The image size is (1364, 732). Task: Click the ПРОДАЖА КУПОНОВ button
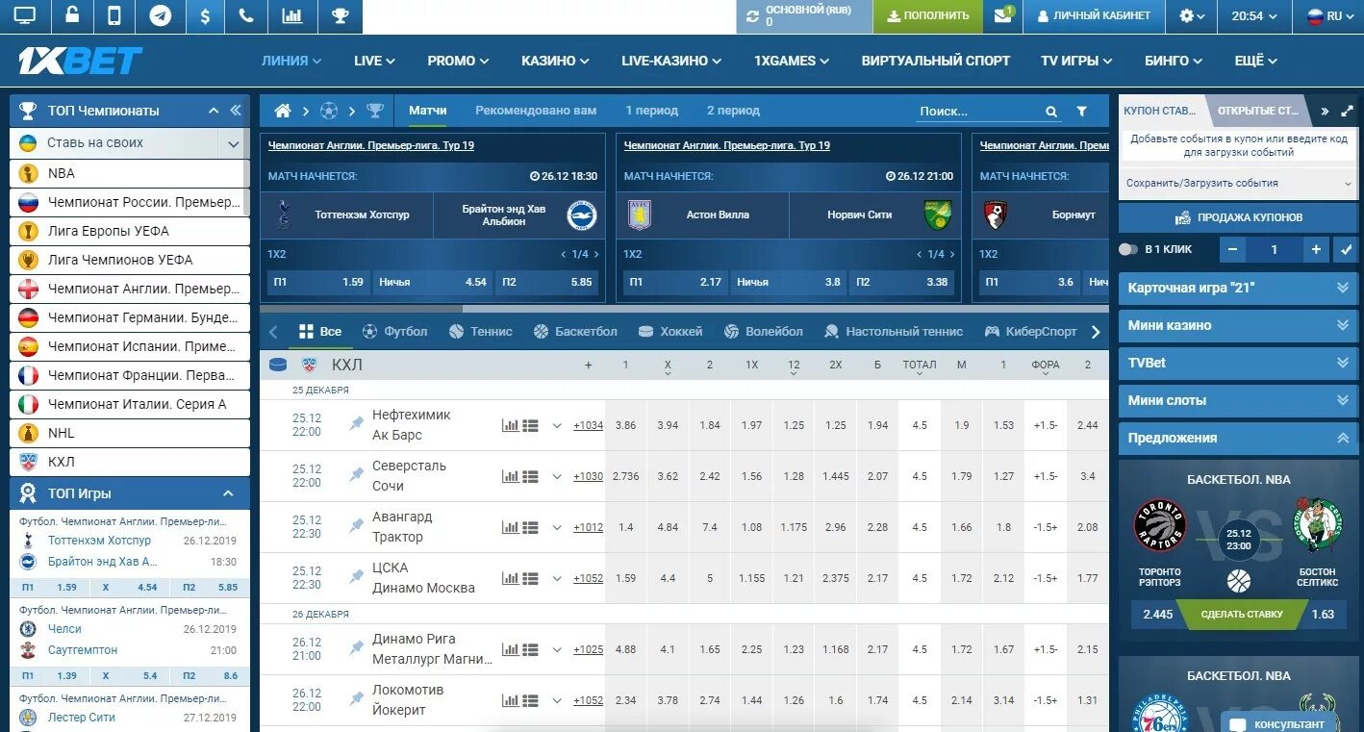1237,217
